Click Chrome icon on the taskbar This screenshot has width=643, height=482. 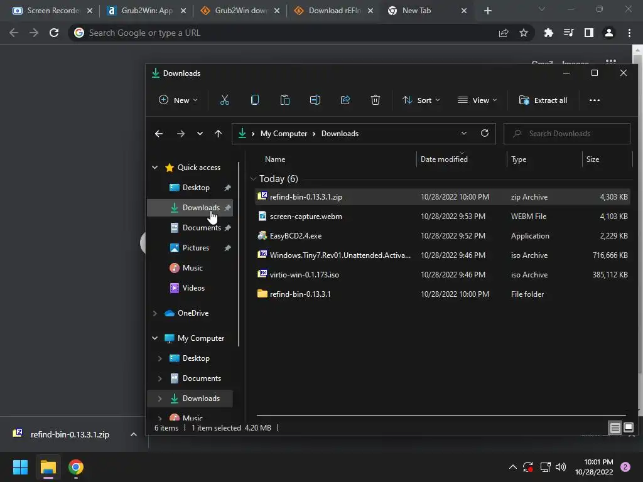point(76,467)
